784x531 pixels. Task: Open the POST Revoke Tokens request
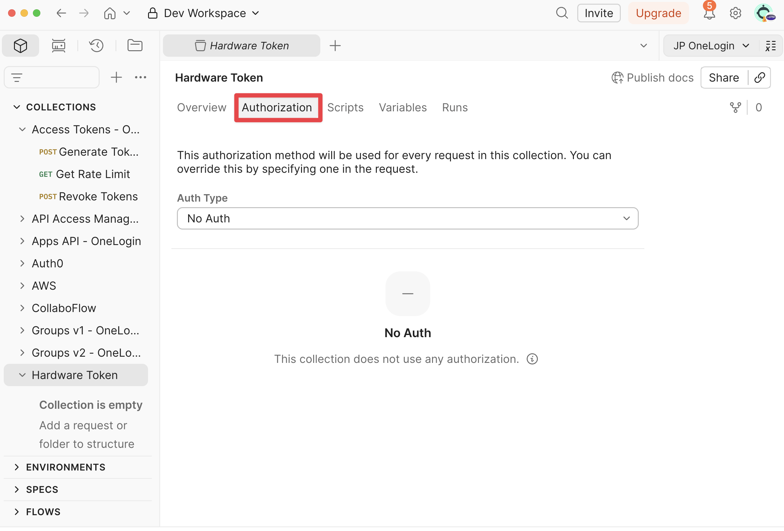88,197
